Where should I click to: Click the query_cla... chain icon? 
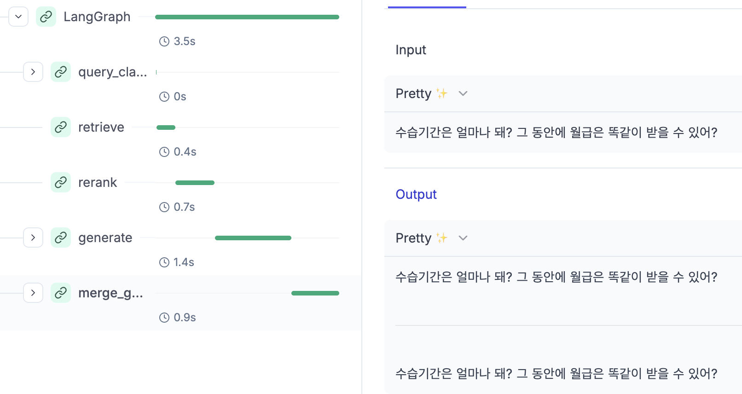61,72
